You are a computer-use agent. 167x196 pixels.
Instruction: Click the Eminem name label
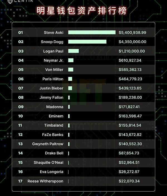[56, 116]
